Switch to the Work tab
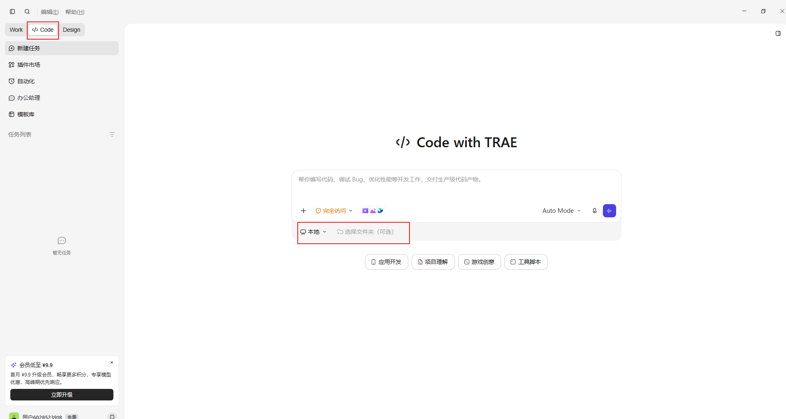The height and width of the screenshot is (419, 786). pos(16,30)
